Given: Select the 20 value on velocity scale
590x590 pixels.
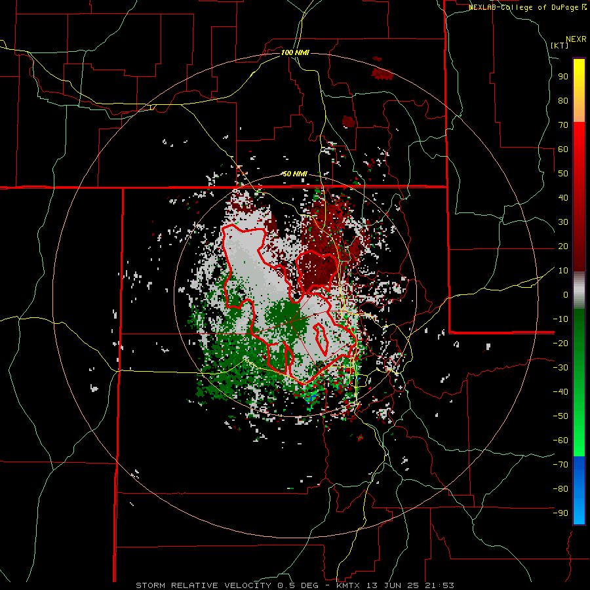Looking at the screenshot, I should pos(563,246).
